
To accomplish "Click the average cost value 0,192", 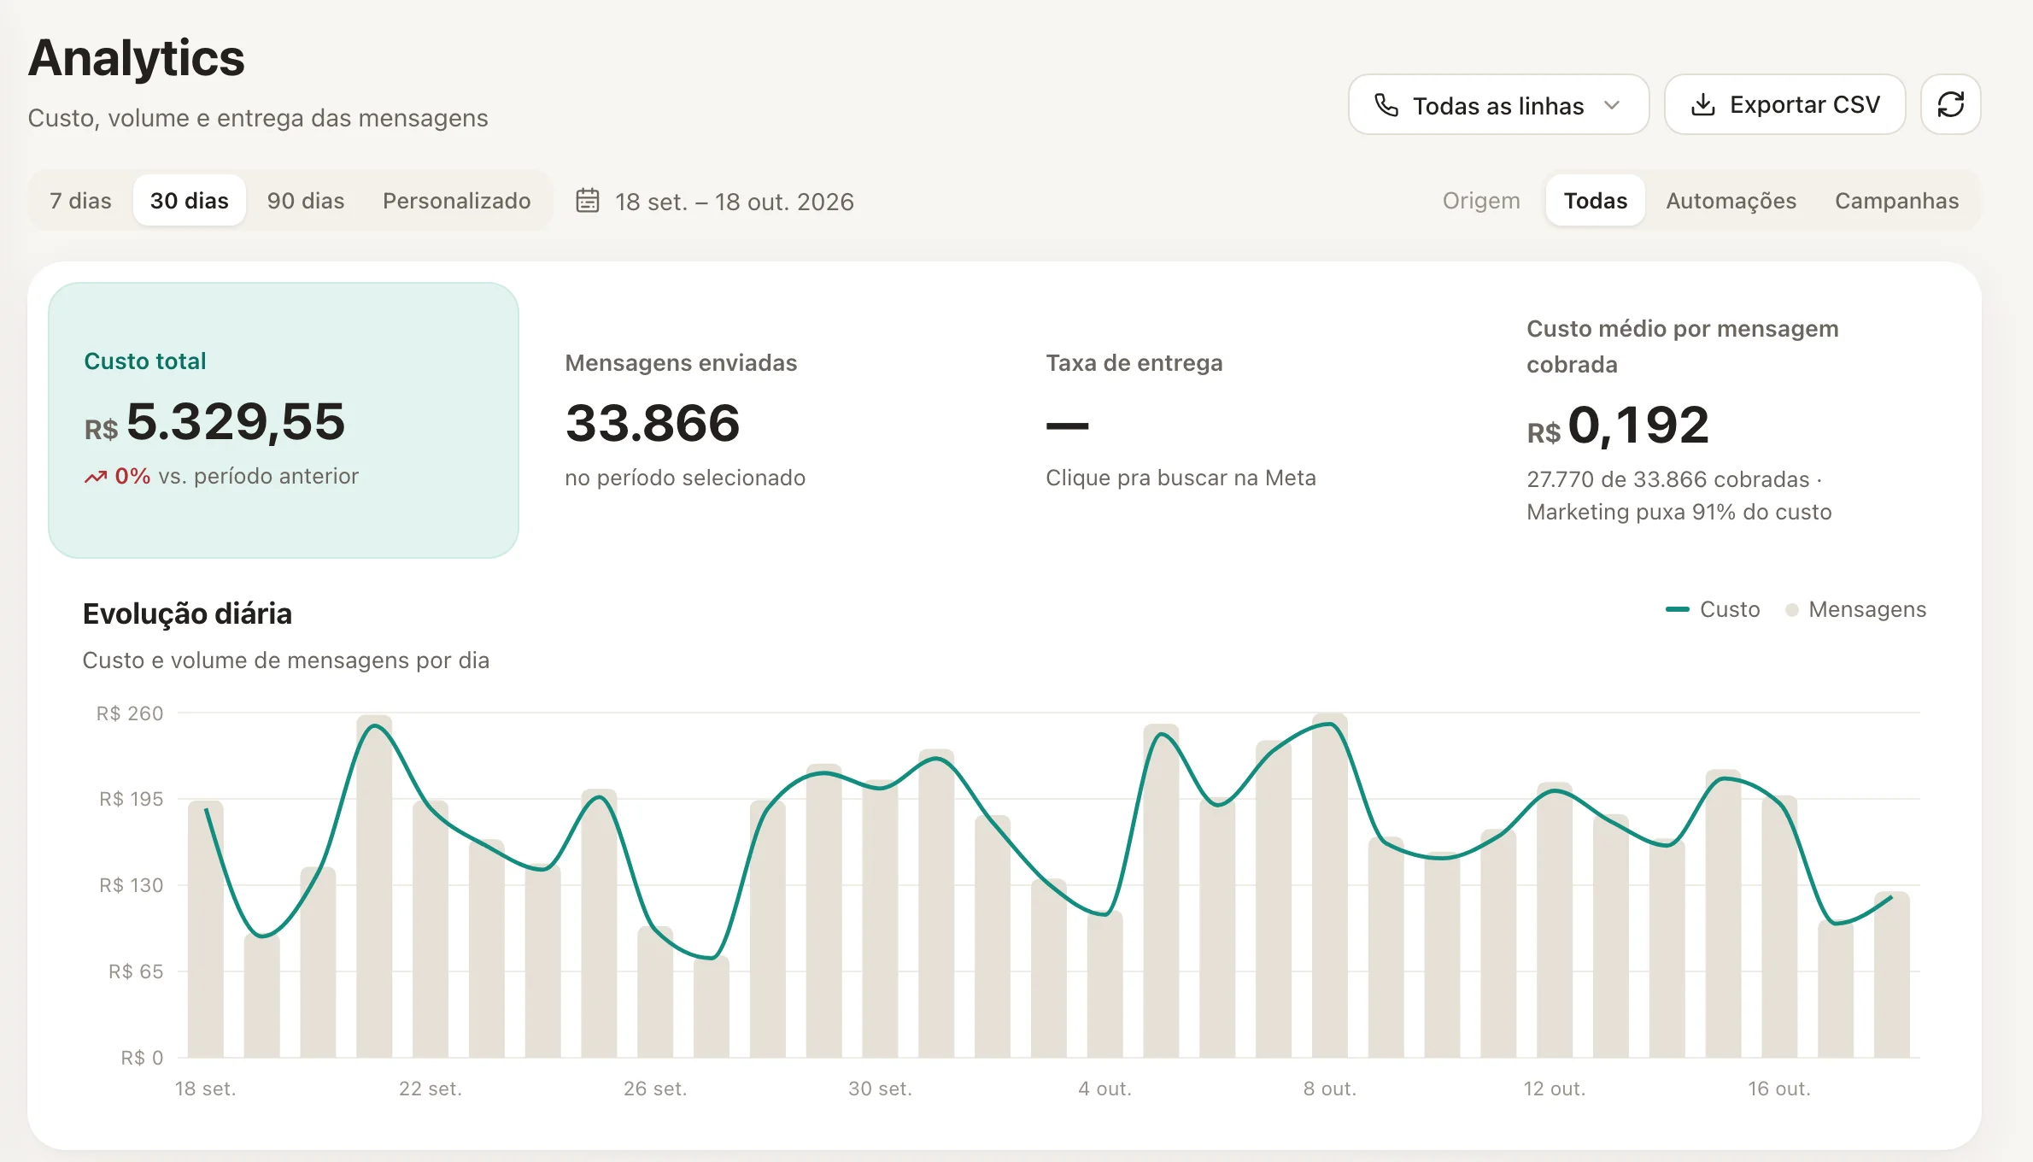I will click(x=1638, y=425).
